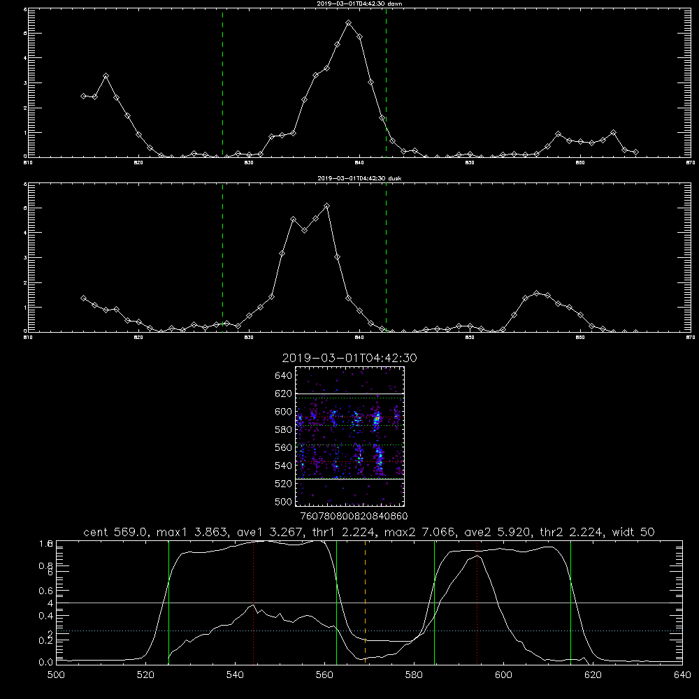Click the "ave2 5.920" statistic text
The height and width of the screenshot is (699, 699).
[x=497, y=532]
